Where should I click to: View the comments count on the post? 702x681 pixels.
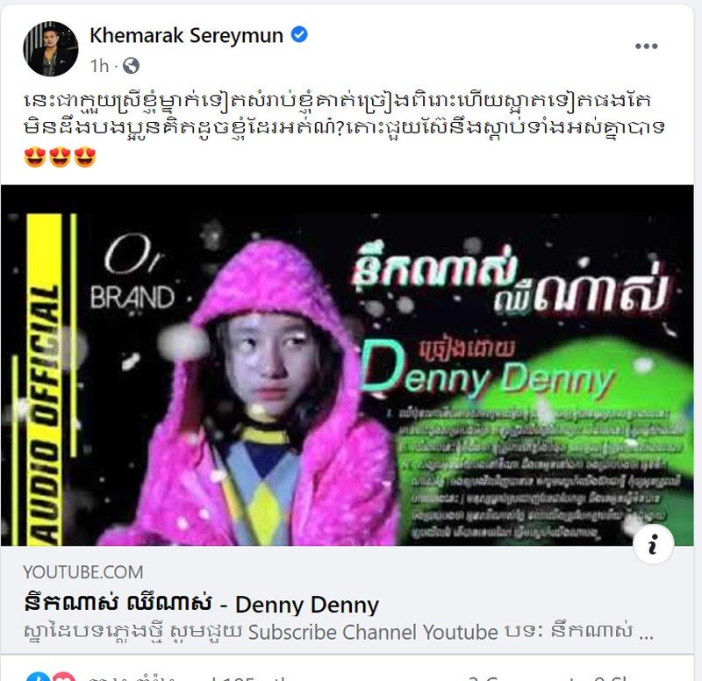tap(519, 677)
